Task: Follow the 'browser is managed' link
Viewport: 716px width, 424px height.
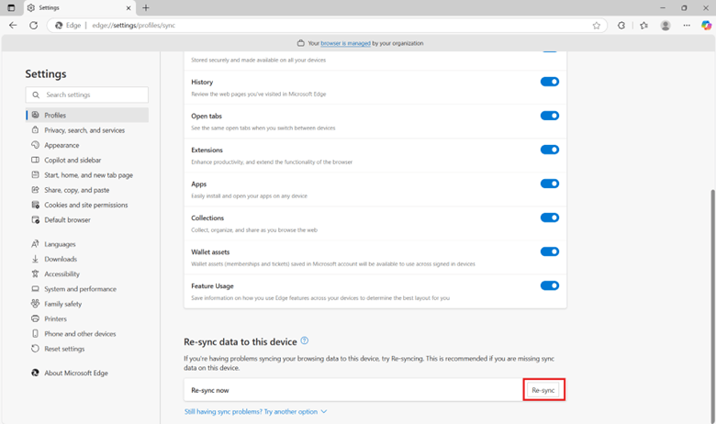Action: [345, 43]
